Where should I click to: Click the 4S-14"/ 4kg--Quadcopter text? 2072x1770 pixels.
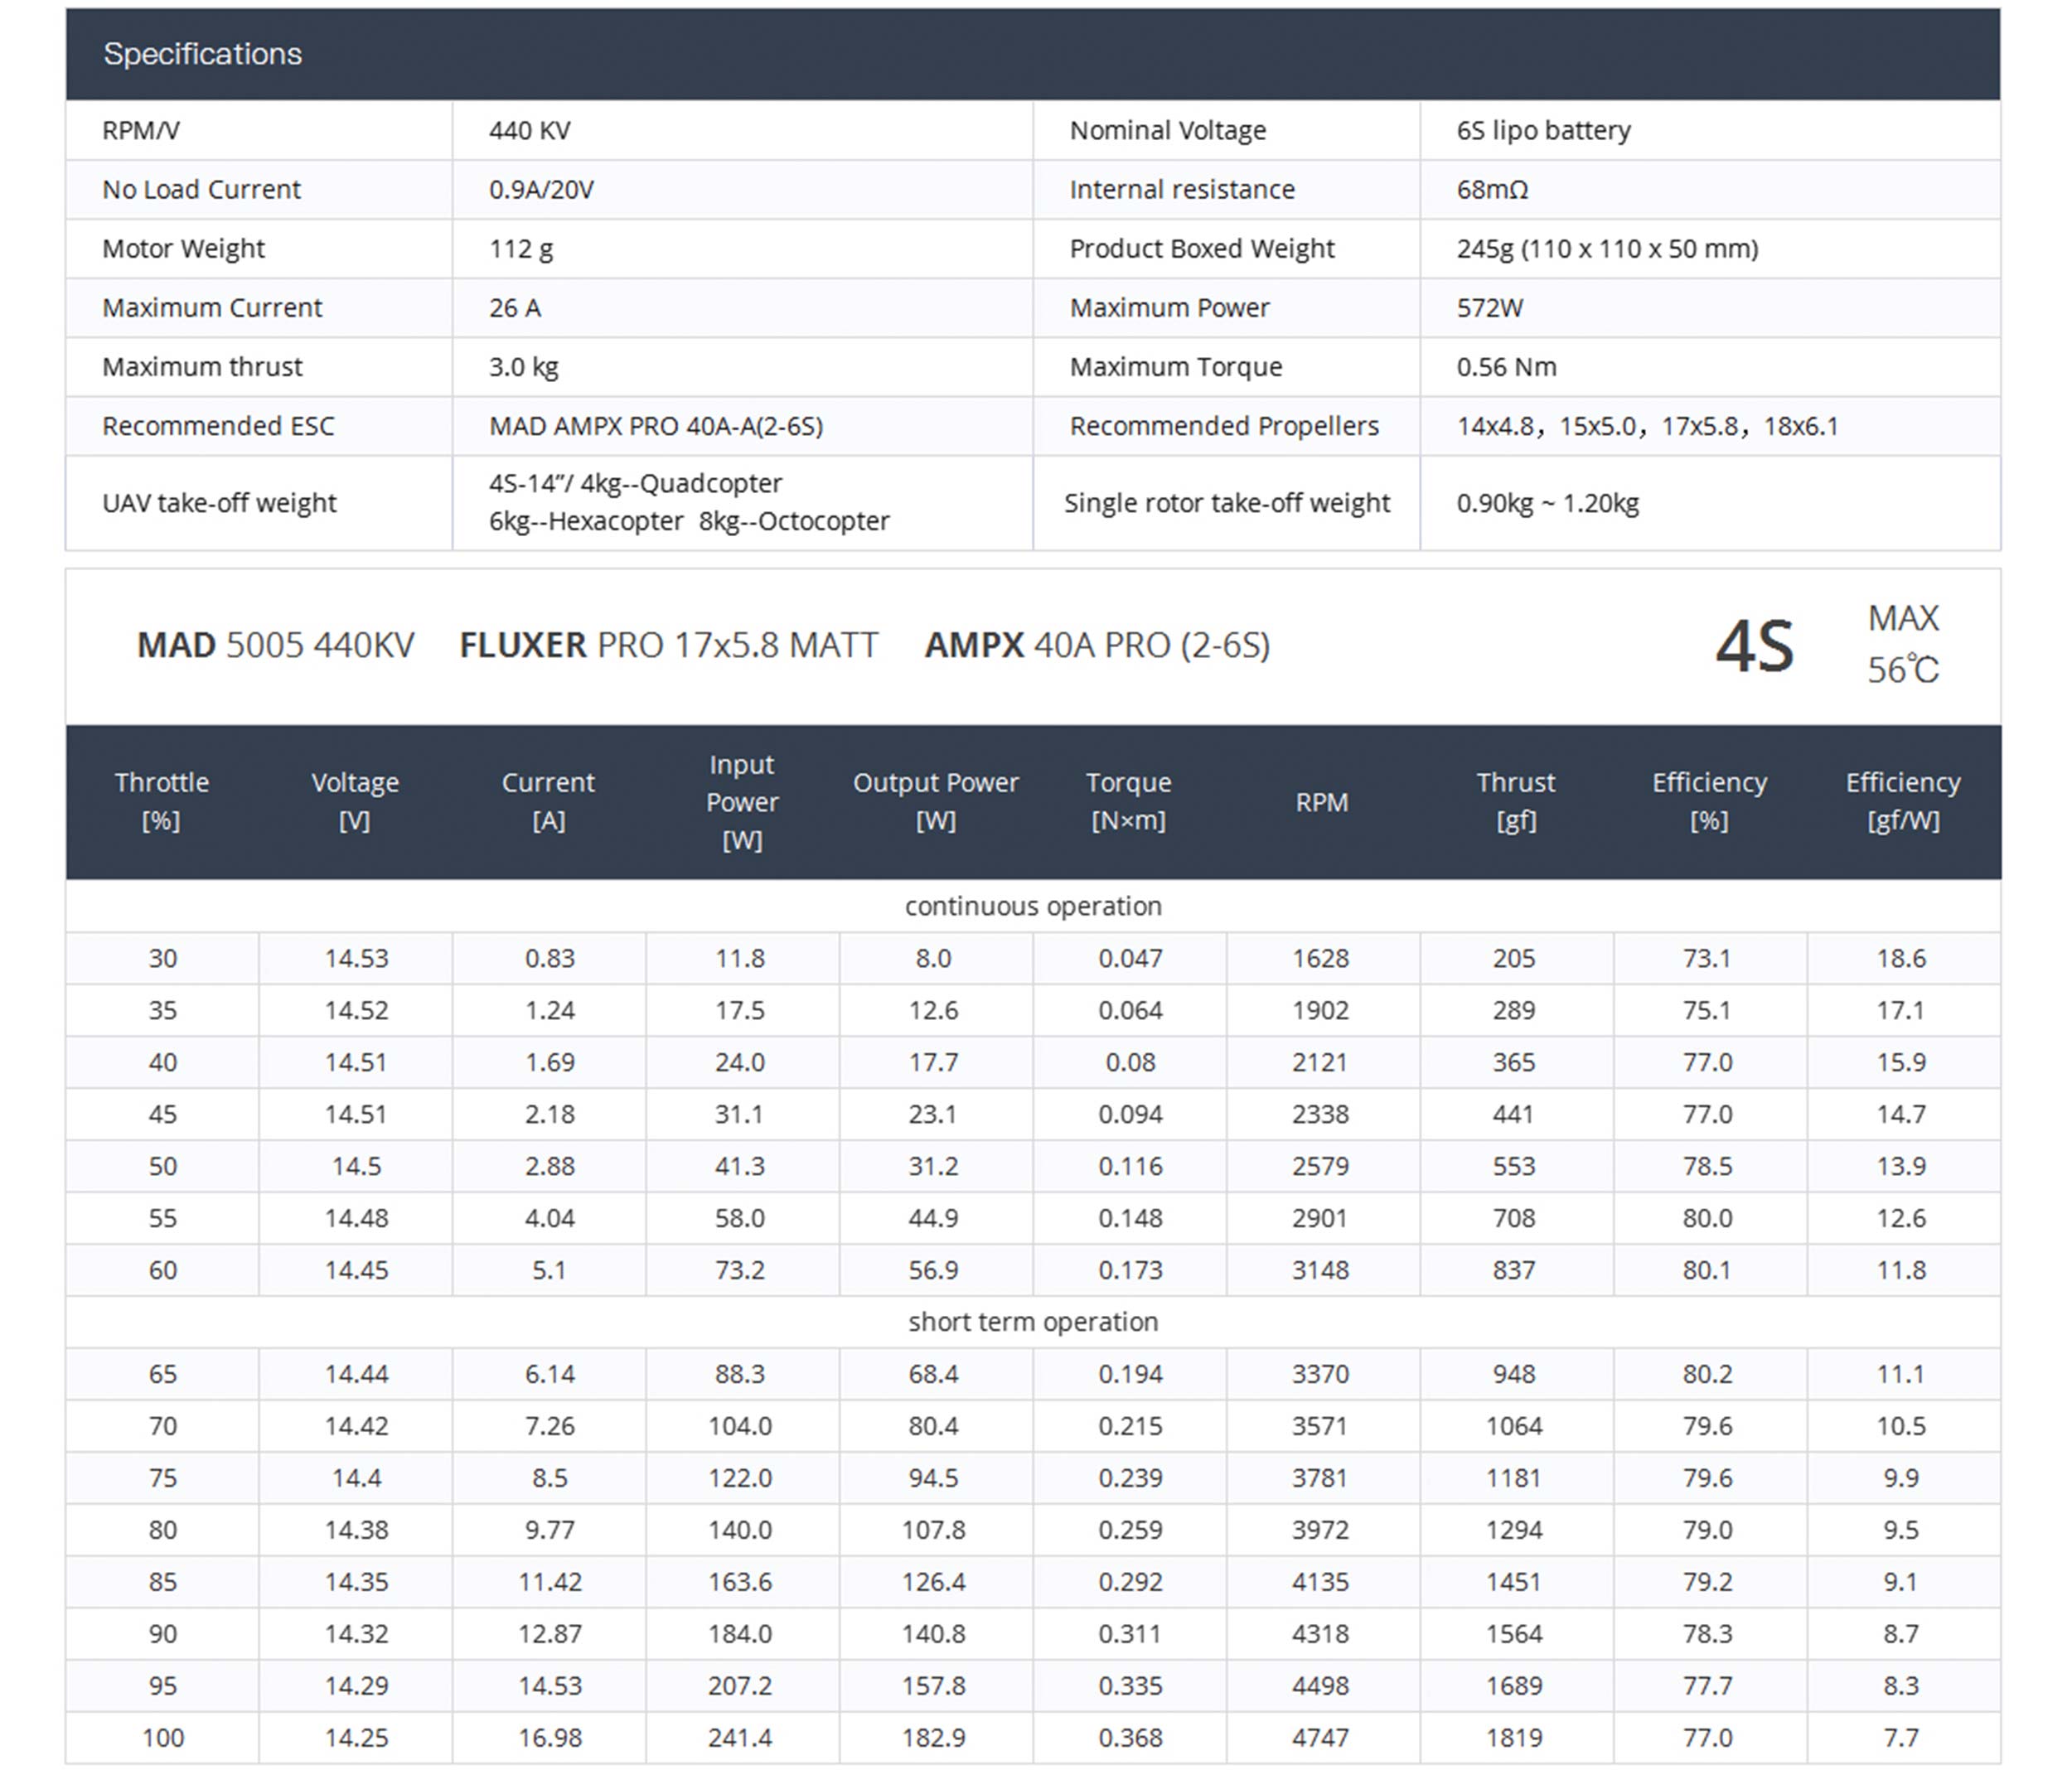coord(635,483)
